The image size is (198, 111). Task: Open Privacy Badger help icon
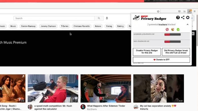click(x=178, y=17)
